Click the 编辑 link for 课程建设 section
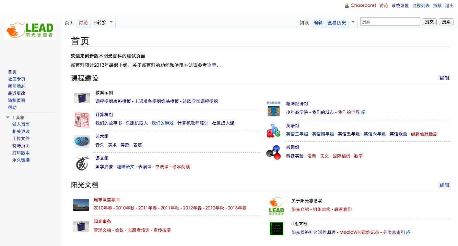458x246 pixels. pyautogui.click(x=444, y=78)
